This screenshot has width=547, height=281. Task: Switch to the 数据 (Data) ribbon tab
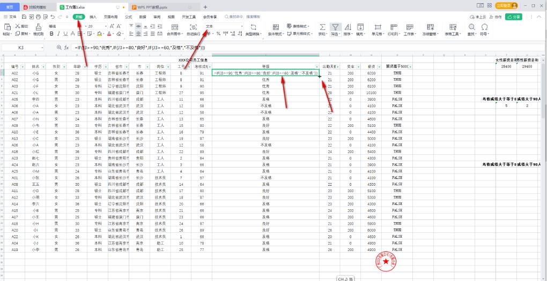point(143,17)
